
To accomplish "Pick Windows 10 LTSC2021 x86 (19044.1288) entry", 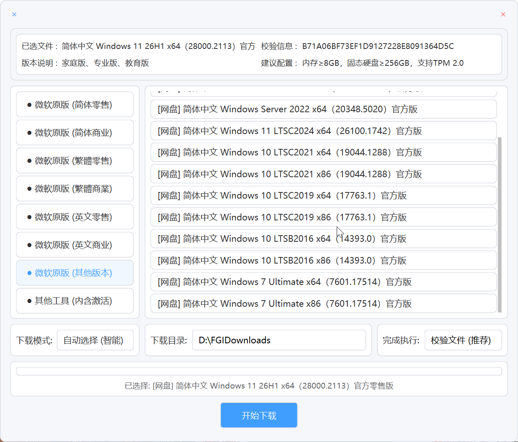I will click(324, 174).
